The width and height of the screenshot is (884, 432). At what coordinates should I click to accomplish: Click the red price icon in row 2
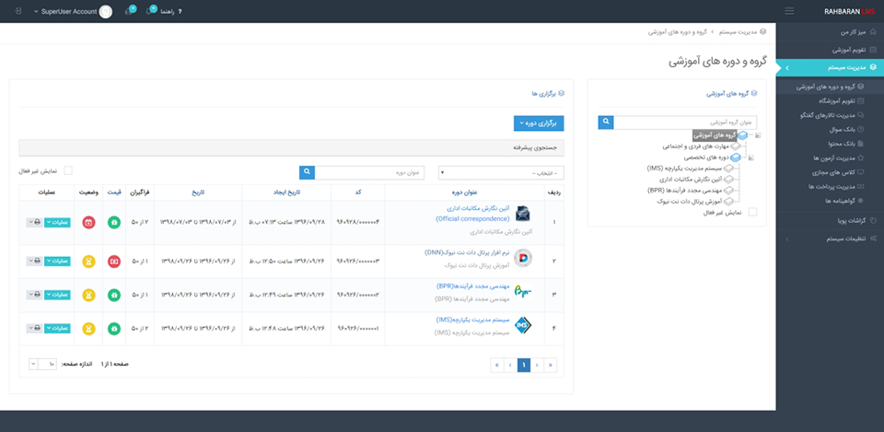pos(114,261)
